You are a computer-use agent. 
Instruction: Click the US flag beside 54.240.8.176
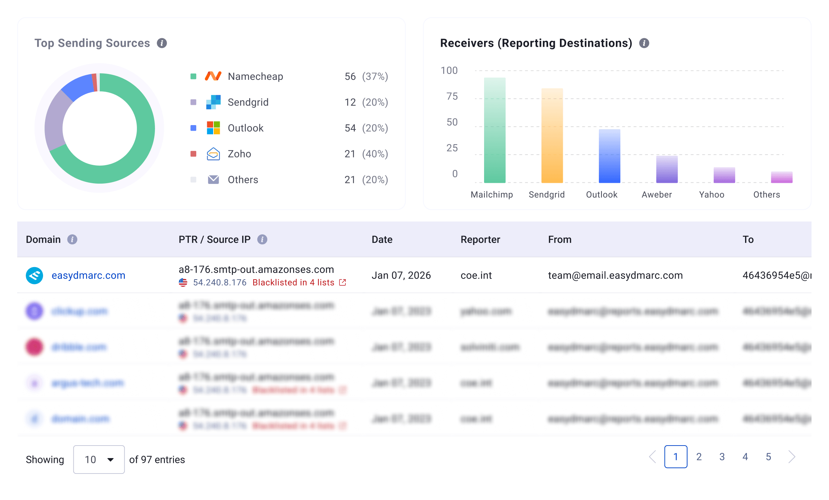[183, 283]
